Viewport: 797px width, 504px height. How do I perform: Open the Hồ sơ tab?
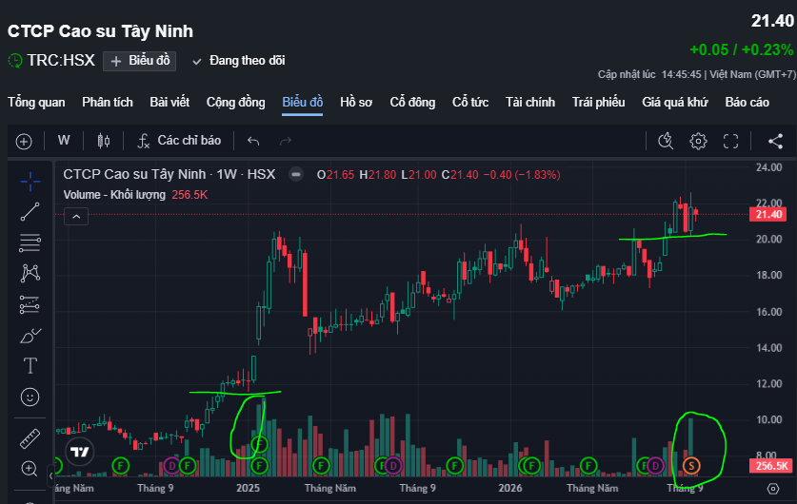356,103
